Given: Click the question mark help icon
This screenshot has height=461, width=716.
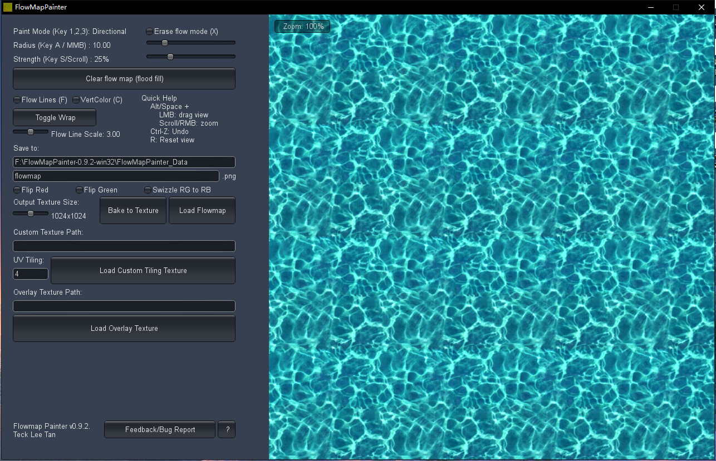Looking at the screenshot, I should point(226,429).
